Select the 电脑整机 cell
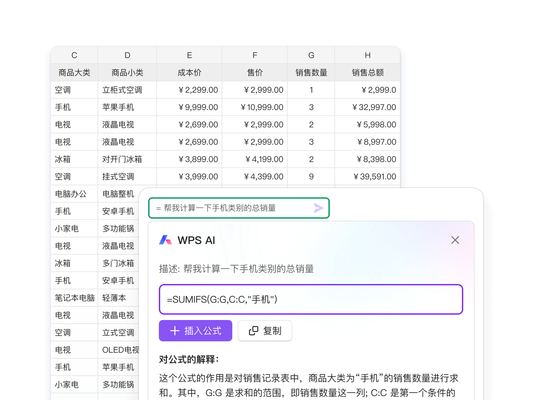Image resolution: width=534 pixels, height=400 pixels. 118,194
